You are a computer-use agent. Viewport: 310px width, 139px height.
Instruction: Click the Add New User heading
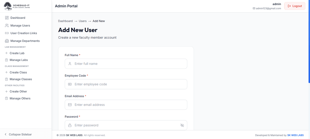pyautogui.click(x=78, y=30)
